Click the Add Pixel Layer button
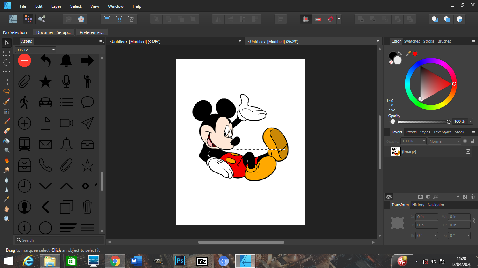 pos(465,197)
